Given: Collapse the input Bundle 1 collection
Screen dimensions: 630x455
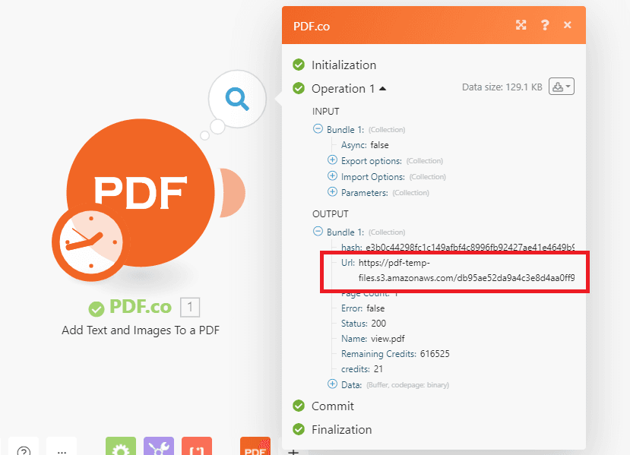Looking at the screenshot, I should pyautogui.click(x=318, y=129).
